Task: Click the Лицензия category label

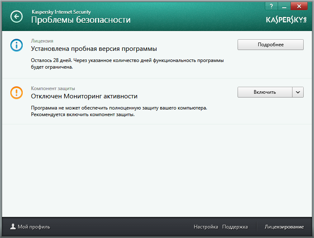Action: pyautogui.click(x=42, y=41)
